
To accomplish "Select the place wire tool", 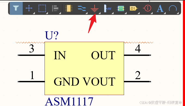I will pyautogui.click(x=82, y=9).
